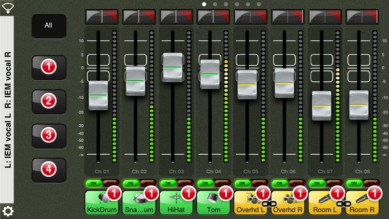
Task: Select view group 4 button
Action: (x=49, y=170)
